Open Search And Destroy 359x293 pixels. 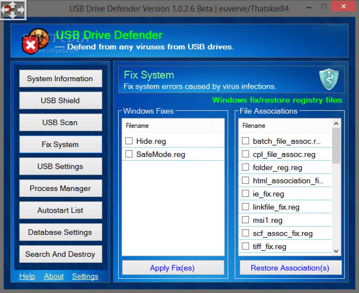point(61,254)
